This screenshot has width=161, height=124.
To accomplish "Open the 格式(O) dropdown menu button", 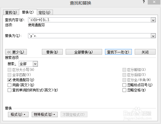I will [18, 114].
